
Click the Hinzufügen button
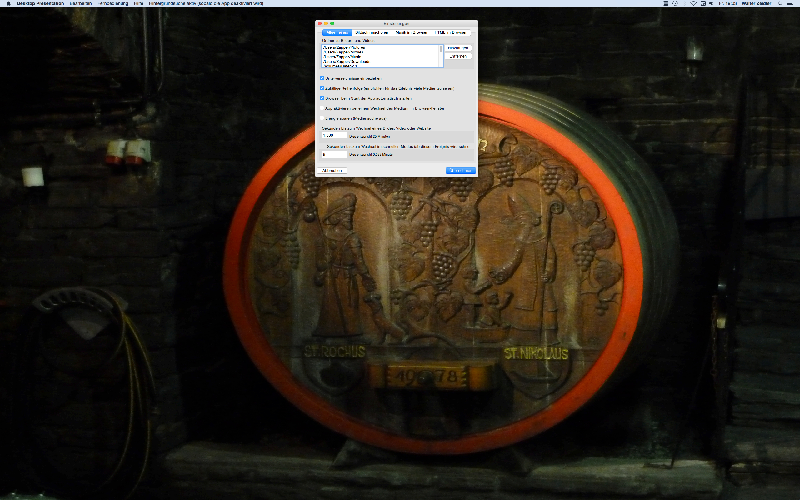pyautogui.click(x=458, y=48)
